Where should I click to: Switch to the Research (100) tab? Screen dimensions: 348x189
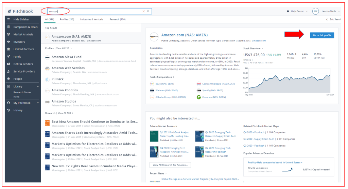point(117,19)
